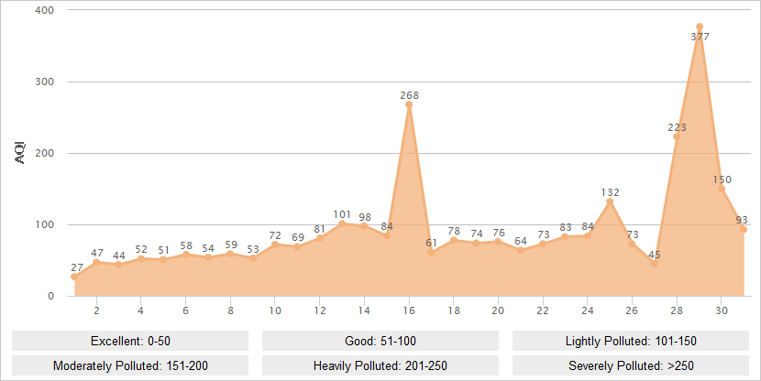
Task: Click the value label 64
Action: pos(521,241)
